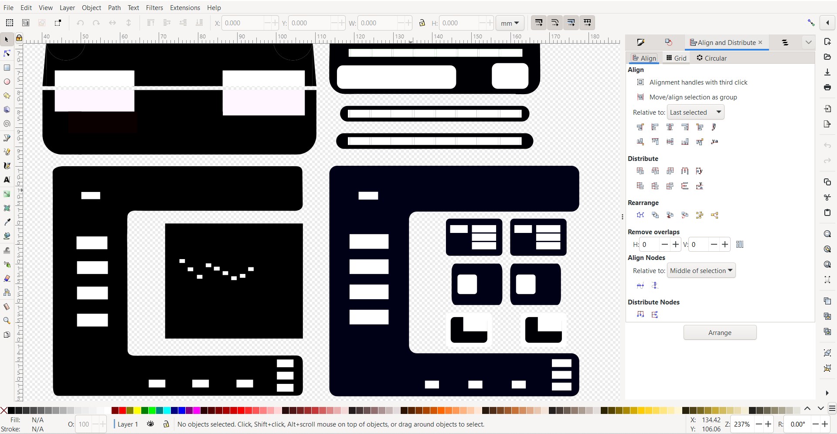The height and width of the screenshot is (434, 837).
Task: Toggle scaling stroke width with objects
Action: tap(538, 23)
